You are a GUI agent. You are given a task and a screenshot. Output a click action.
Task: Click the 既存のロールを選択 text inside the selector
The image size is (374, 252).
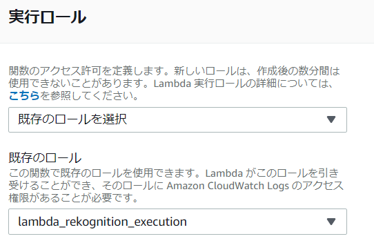pos(72,119)
